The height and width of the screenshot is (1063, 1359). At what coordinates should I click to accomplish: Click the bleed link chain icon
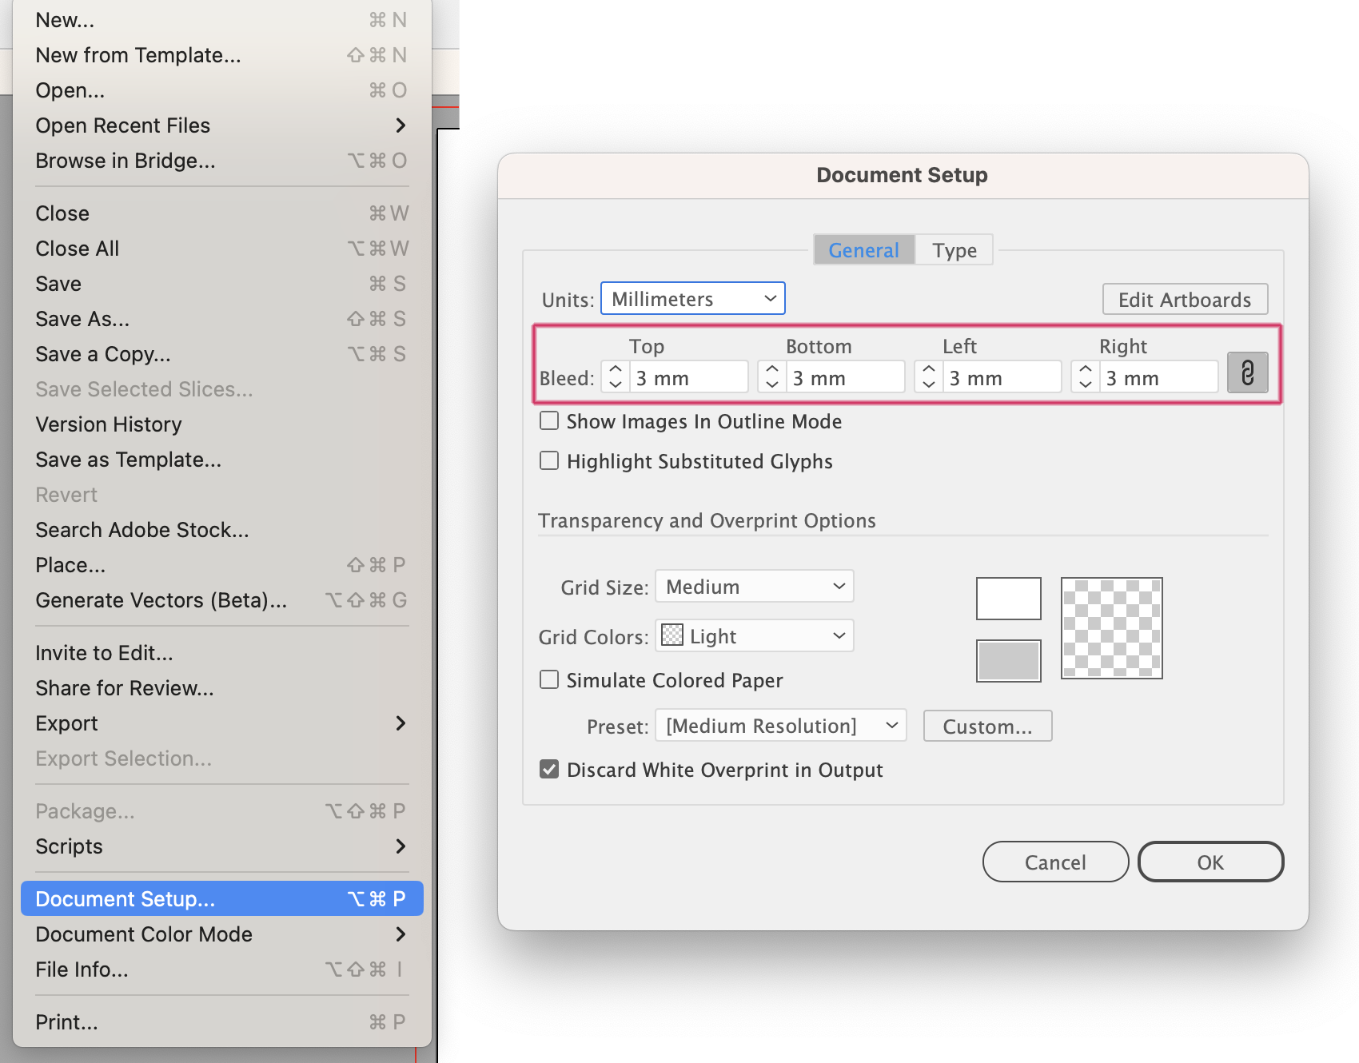pyautogui.click(x=1247, y=372)
